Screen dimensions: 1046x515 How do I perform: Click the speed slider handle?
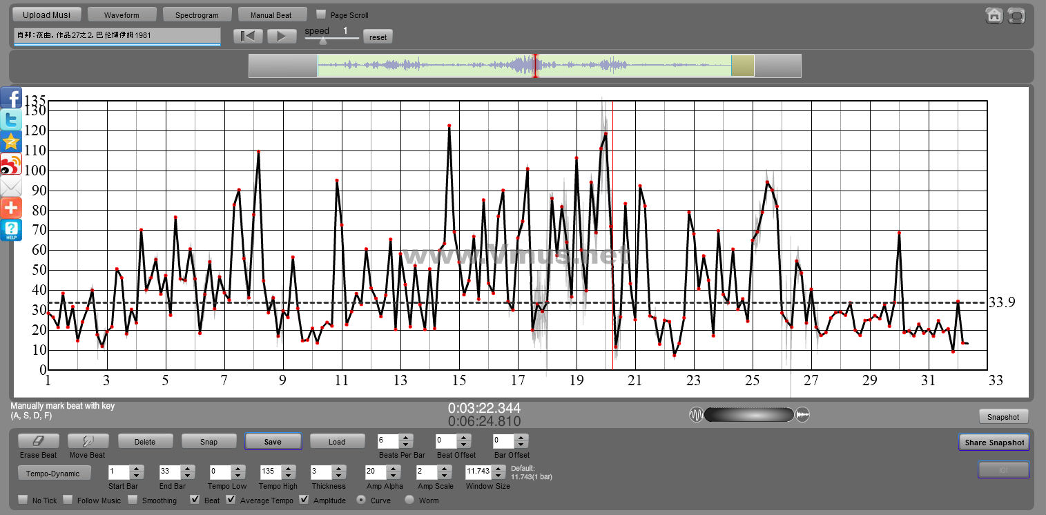pos(322,40)
